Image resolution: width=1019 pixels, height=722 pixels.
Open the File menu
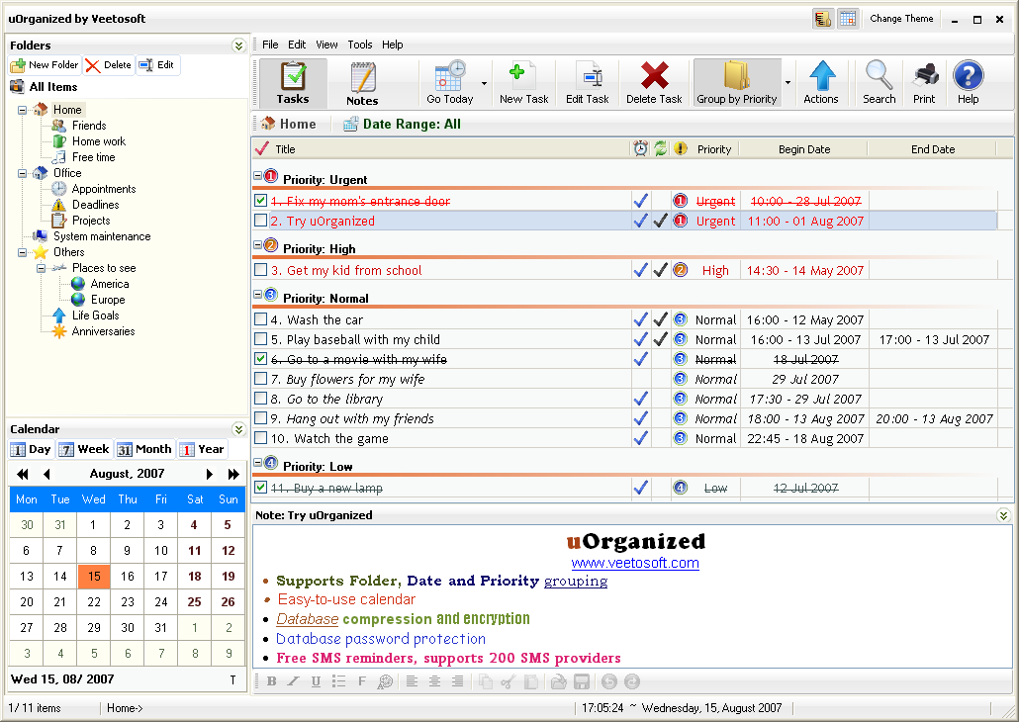[270, 45]
